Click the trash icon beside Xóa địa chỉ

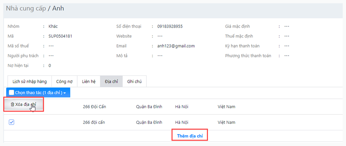click(12, 105)
